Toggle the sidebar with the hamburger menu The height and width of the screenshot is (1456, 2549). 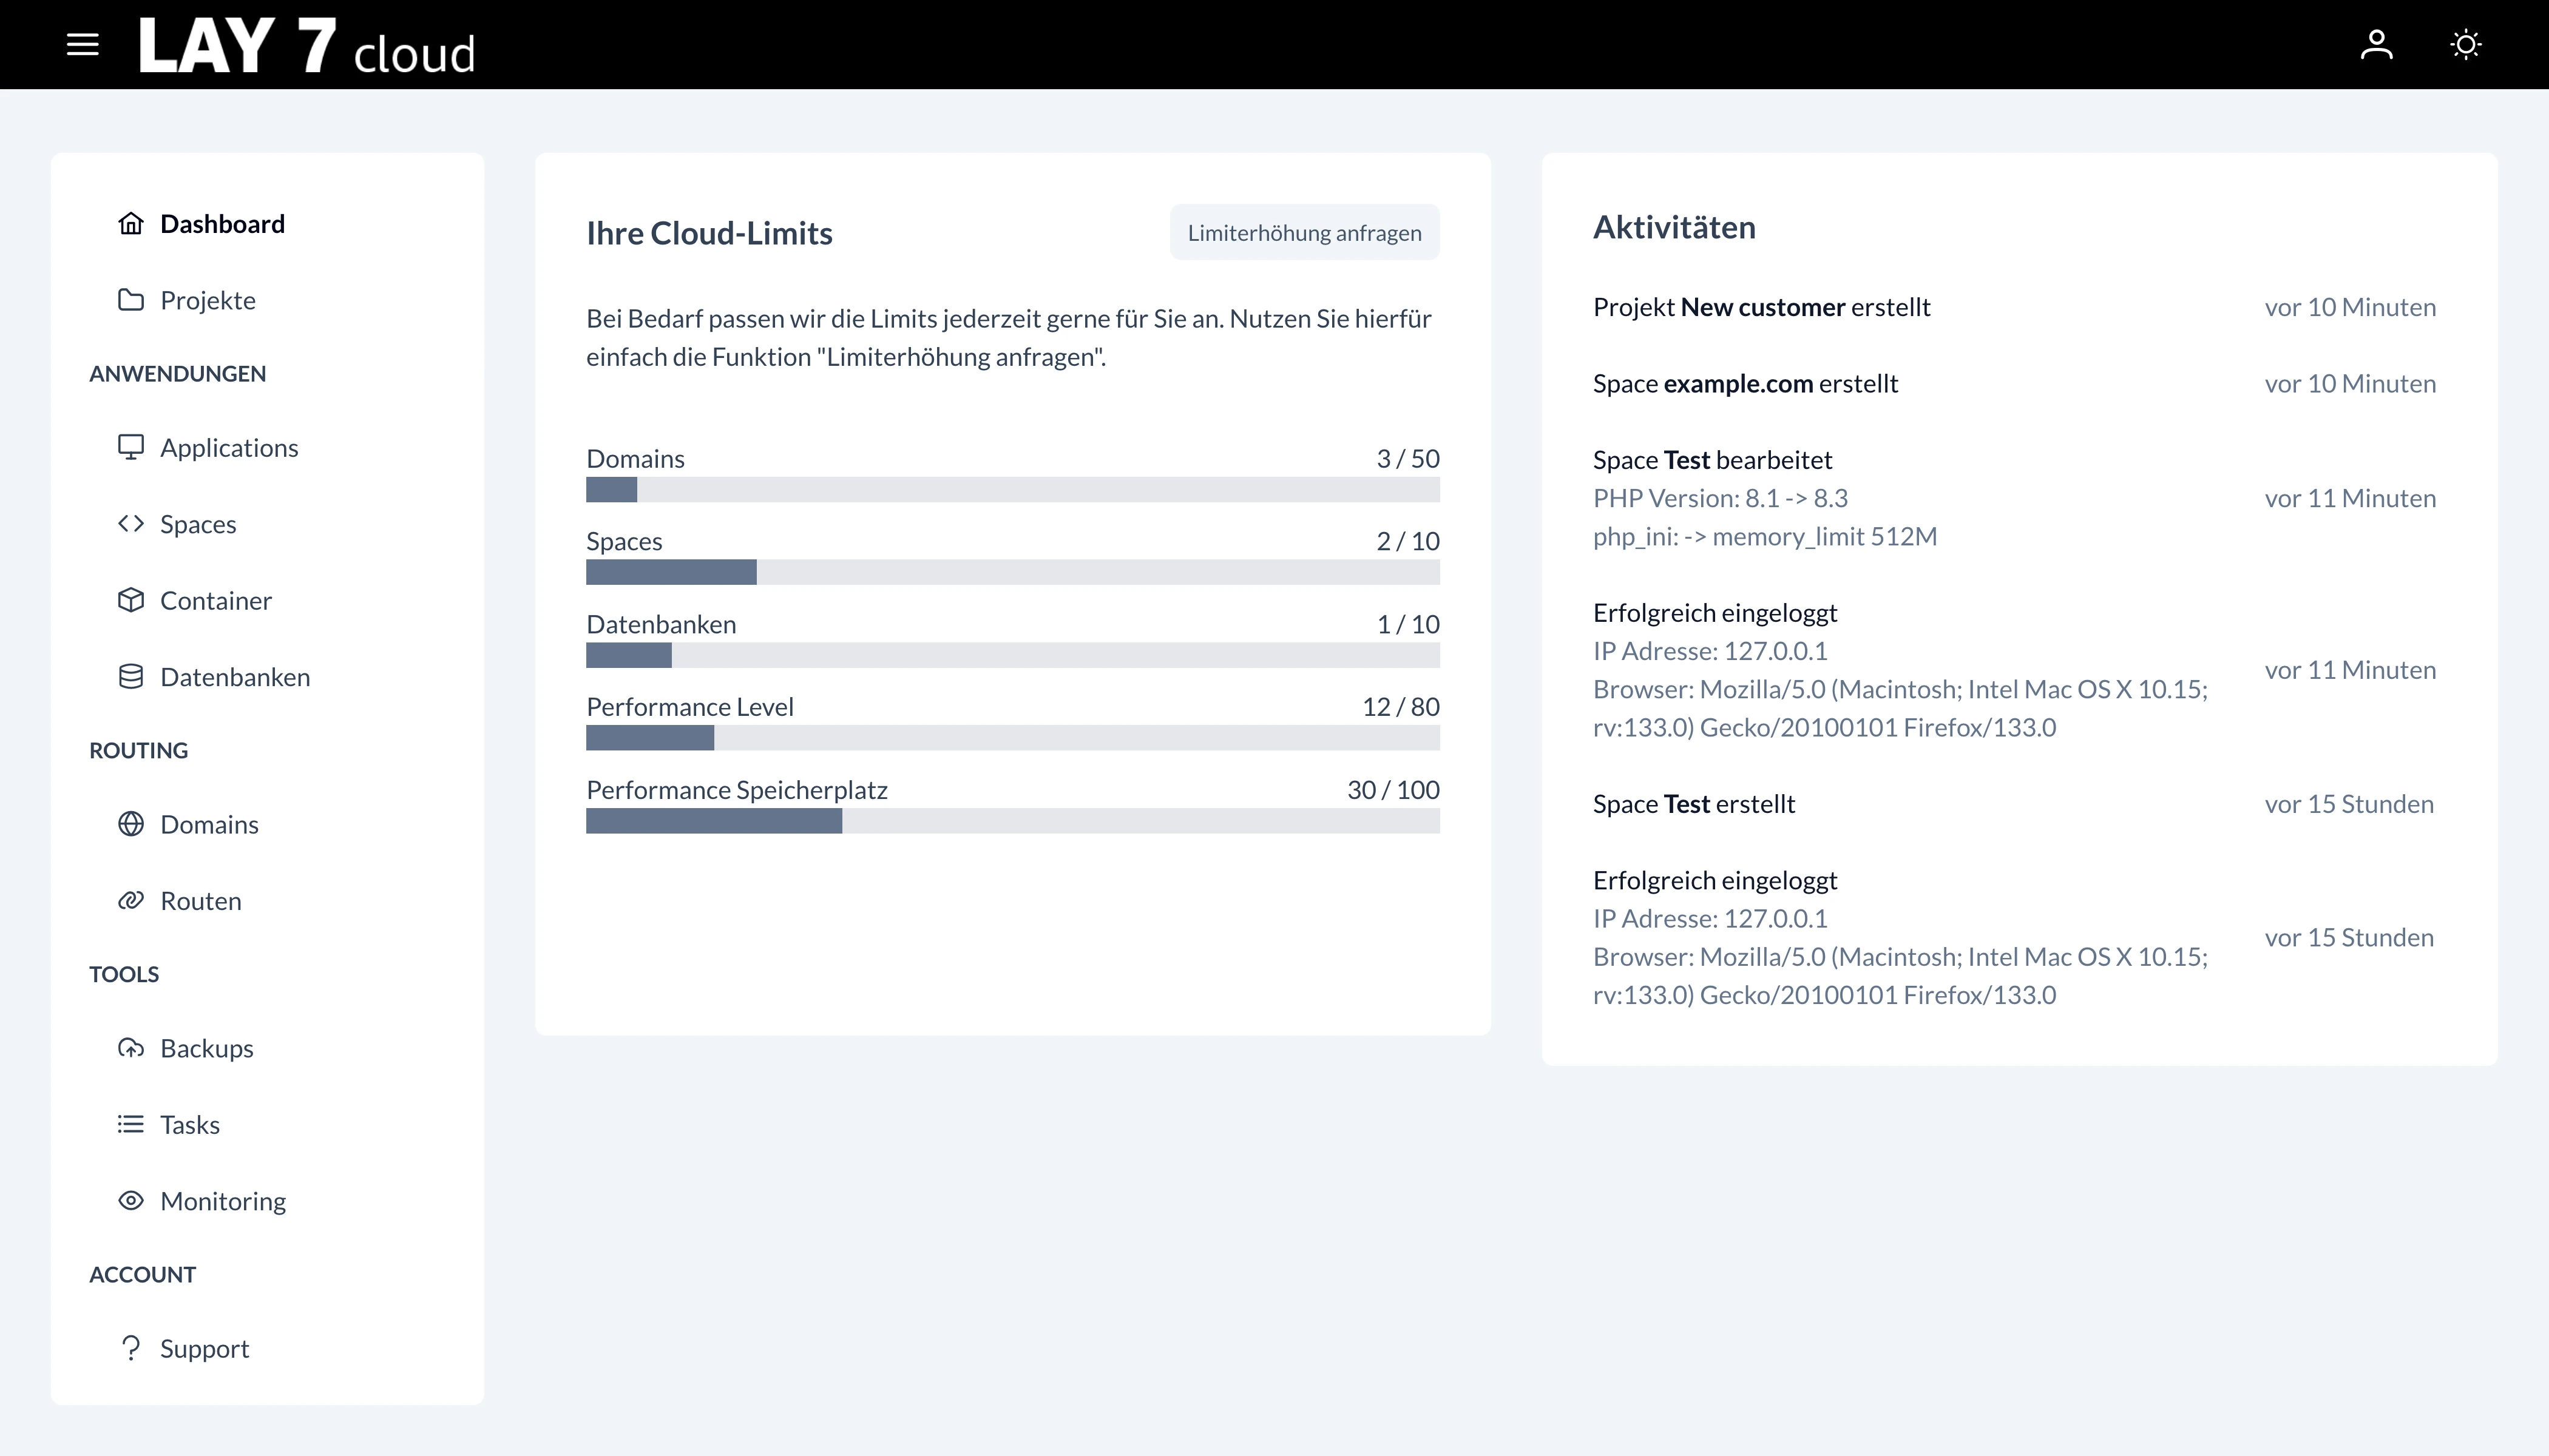[83, 44]
